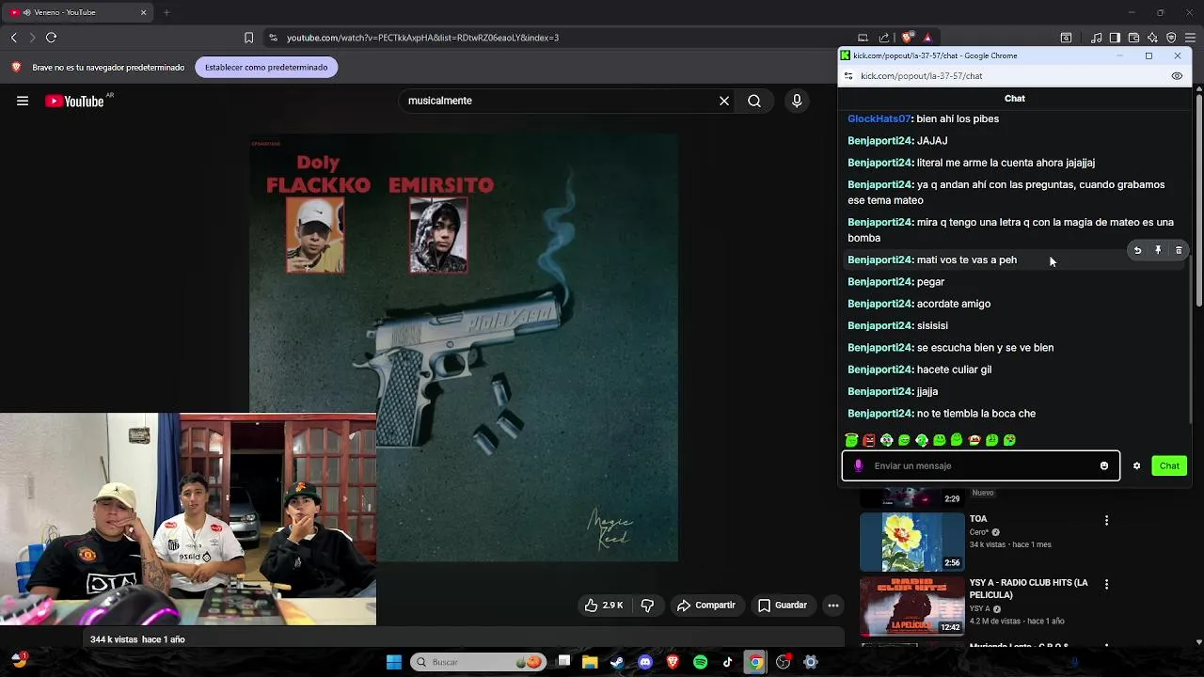The width and height of the screenshot is (1204, 677).
Task: Open the Brave Wallet icon
Action: [x=1133, y=38]
